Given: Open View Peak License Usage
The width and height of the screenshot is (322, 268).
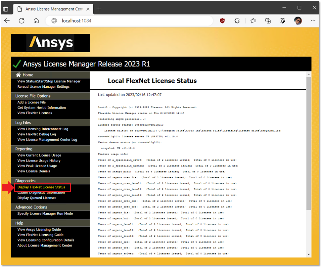Looking at the screenshot, I should (x=37, y=166).
